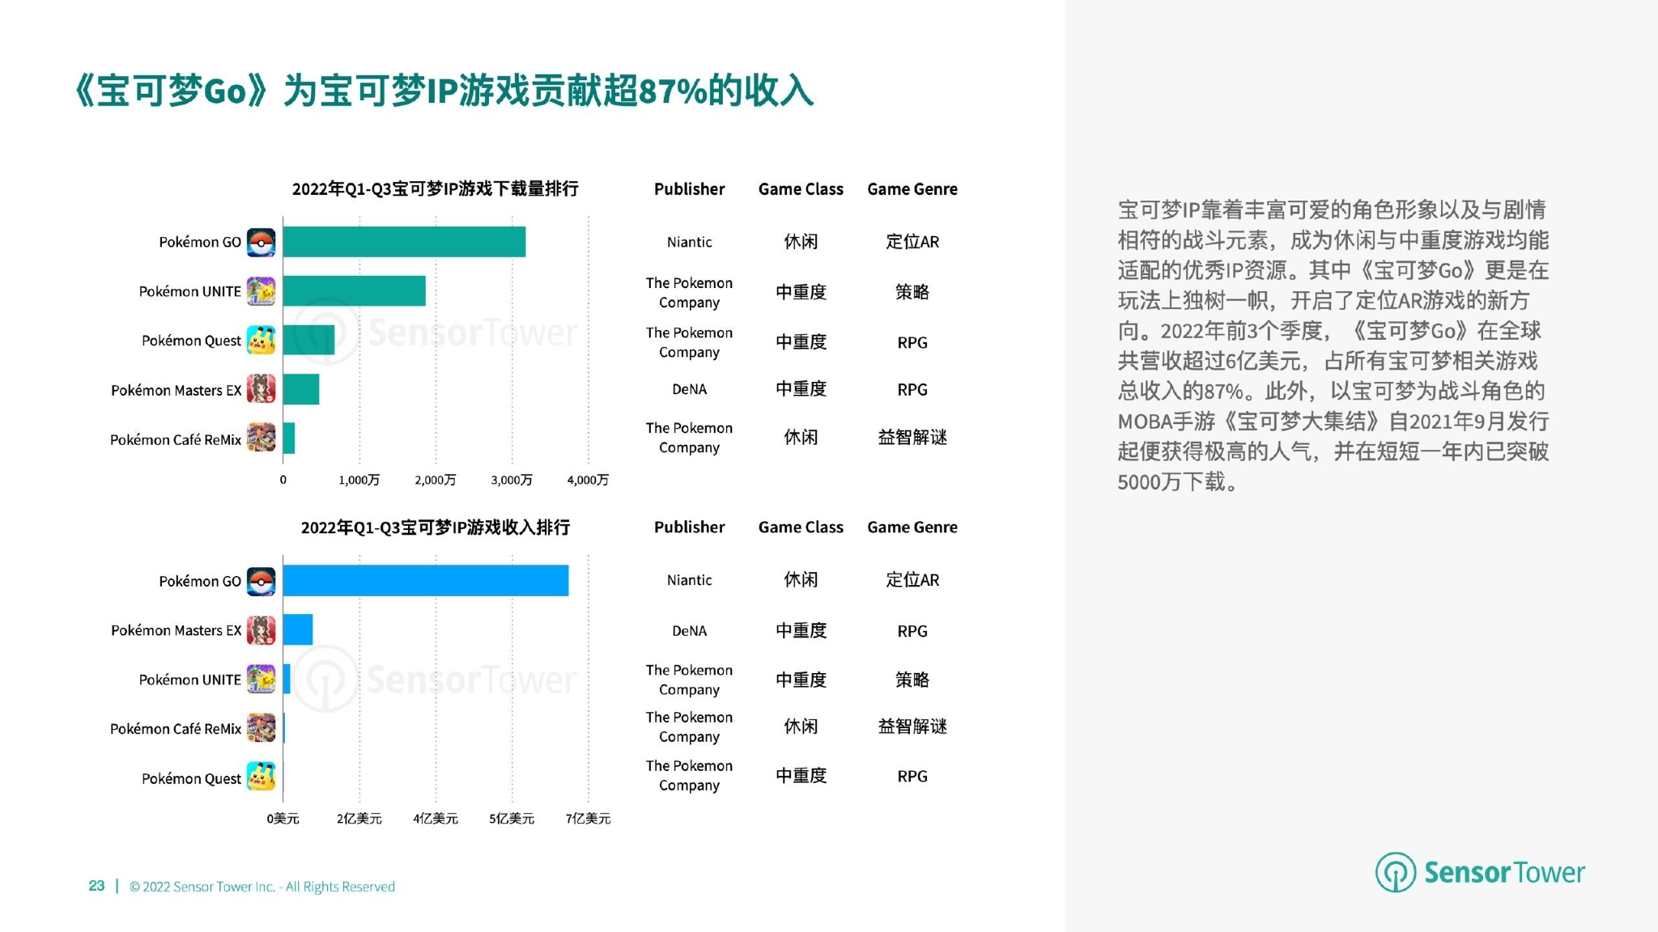Click the 2022年Q1-Q3 revenue ranking chart title
This screenshot has width=1658, height=932.
[x=435, y=527]
